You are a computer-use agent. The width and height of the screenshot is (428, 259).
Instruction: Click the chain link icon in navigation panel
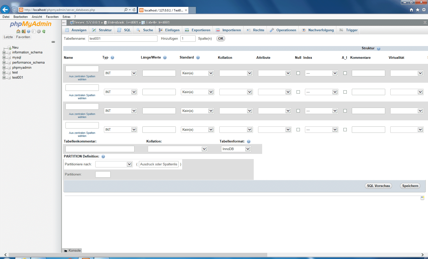pyautogui.click(x=53, y=42)
